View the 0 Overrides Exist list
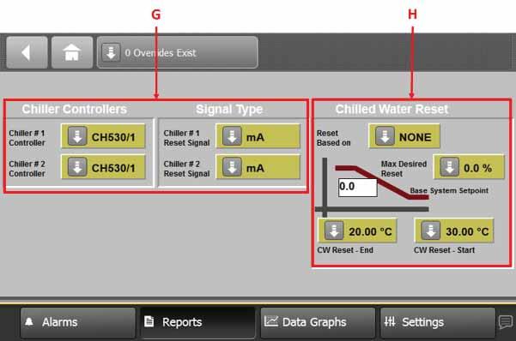The image size is (516, 341). (x=178, y=52)
